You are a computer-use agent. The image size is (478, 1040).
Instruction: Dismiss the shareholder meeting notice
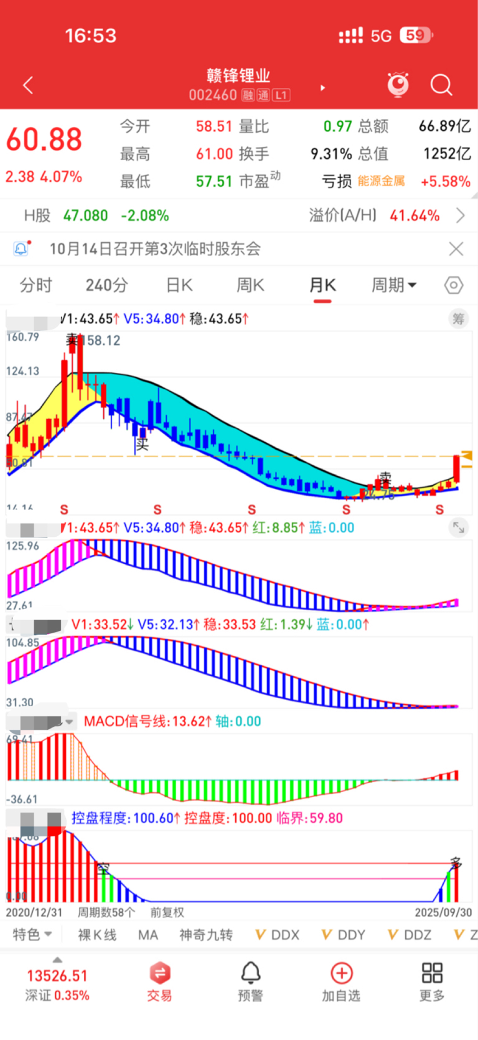click(456, 249)
